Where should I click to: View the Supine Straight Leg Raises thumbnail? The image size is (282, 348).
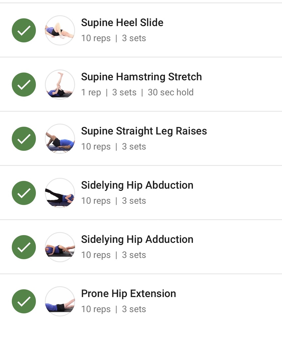[x=60, y=139]
